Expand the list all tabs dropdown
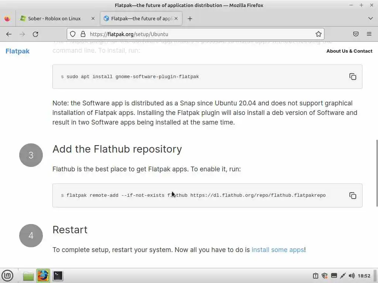 pyautogui.click(x=371, y=18)
